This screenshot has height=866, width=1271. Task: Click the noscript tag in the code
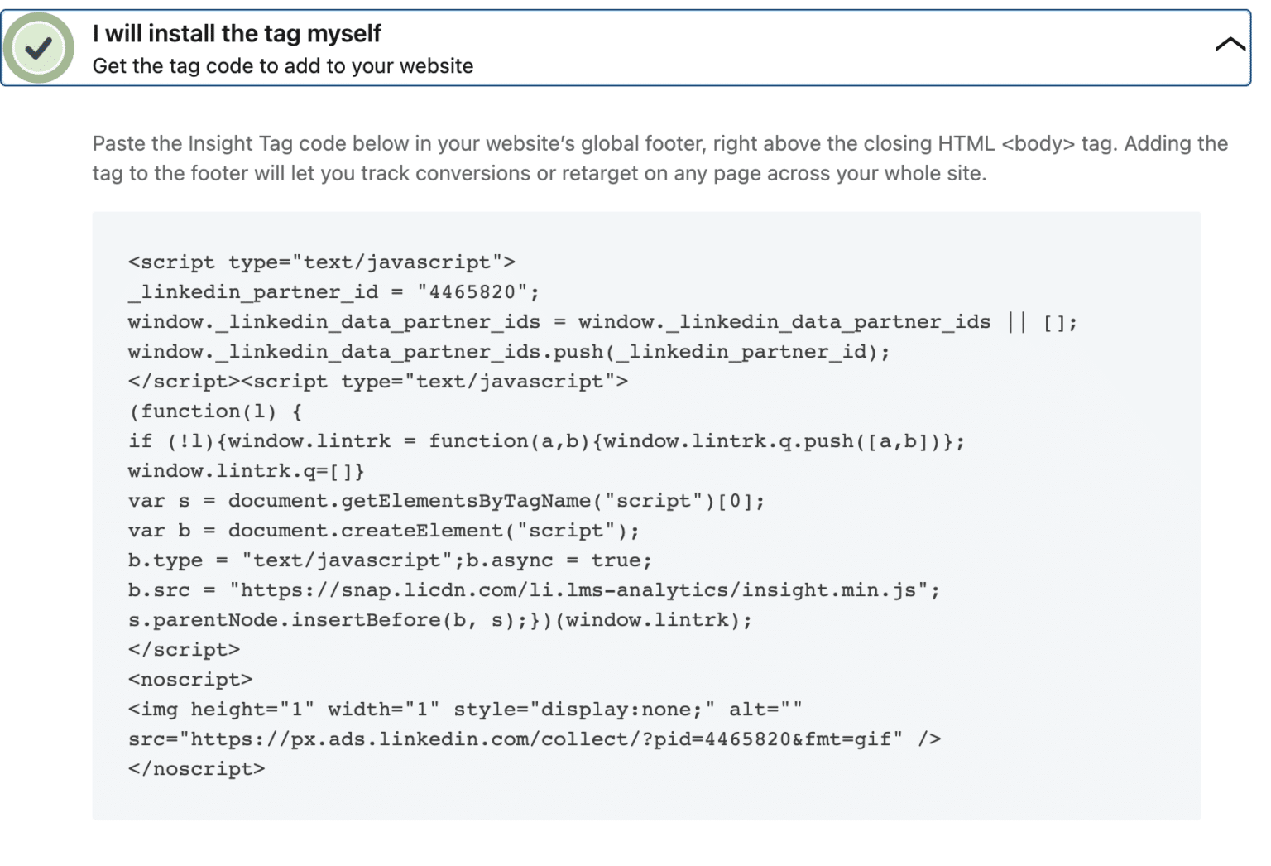[x=189, y=679]
